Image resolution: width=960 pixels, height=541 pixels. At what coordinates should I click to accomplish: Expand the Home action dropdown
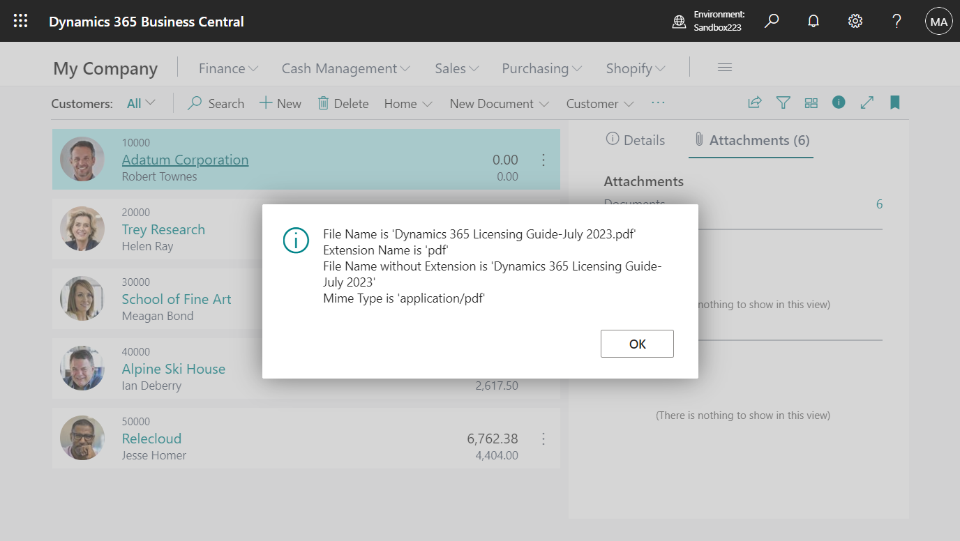(x=407, y=103)
